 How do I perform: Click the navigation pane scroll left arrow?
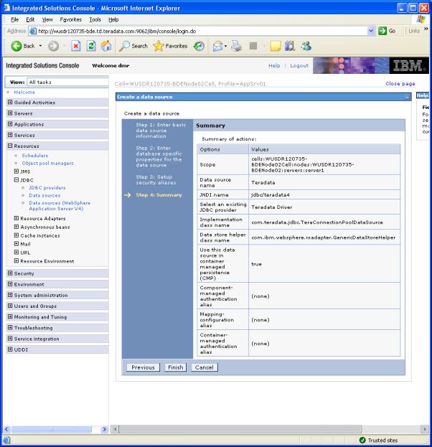click(6, 429)
